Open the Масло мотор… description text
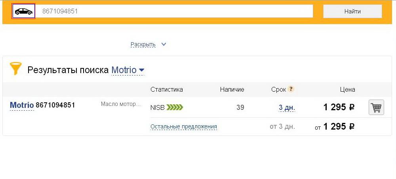Screen dimensions: 396x179 pos(120,104)
